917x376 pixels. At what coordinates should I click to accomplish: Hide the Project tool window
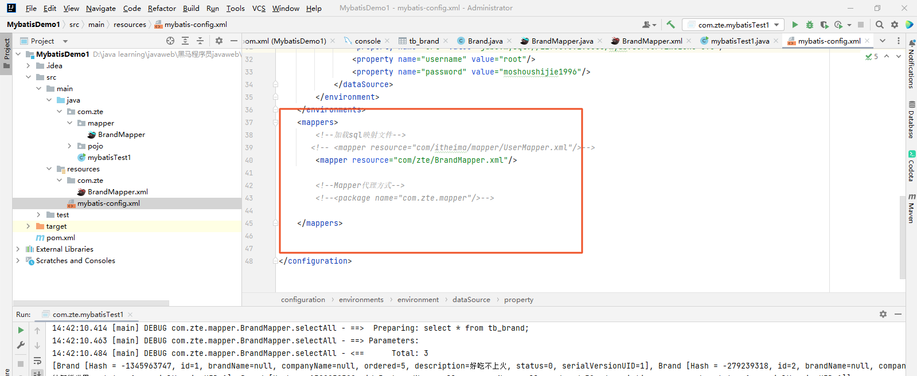(x=233, y=41)
